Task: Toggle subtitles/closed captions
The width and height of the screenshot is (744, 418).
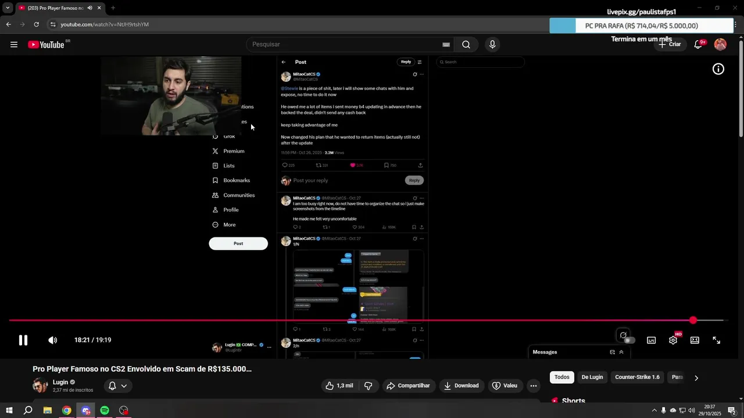Action: 652,340
